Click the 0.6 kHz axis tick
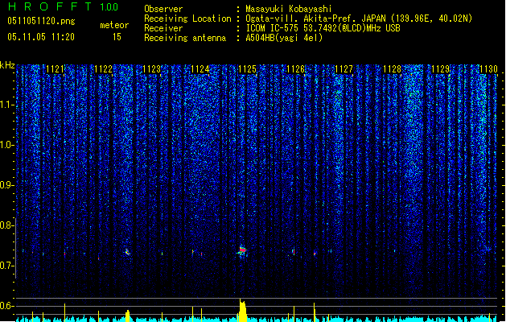506x322 pixels. 6,306
